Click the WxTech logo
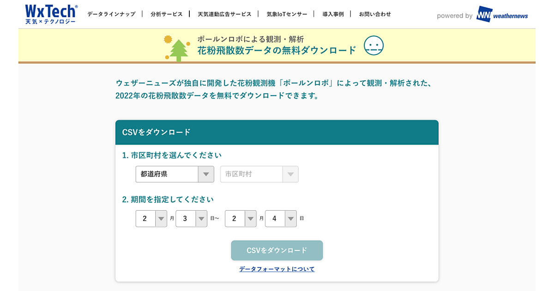This screenshot has height=291, width=554. pyautogui.click(x=51, y=14)
